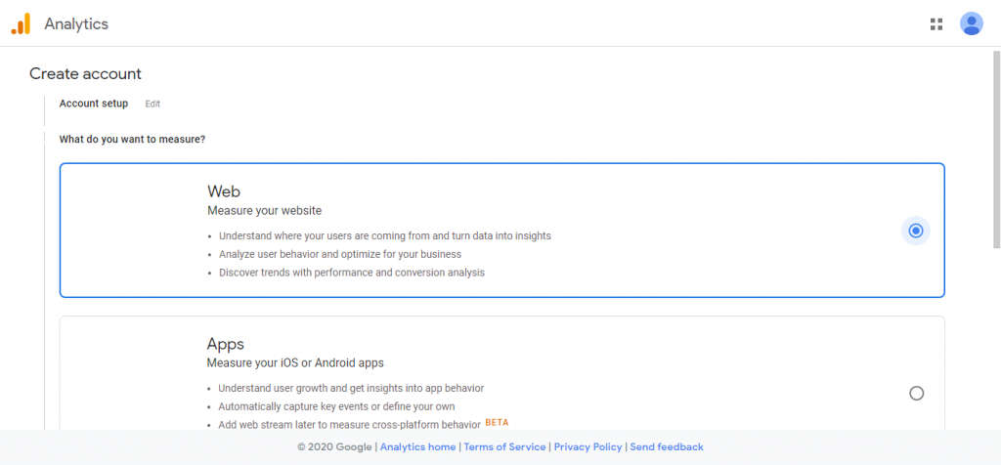
Task: Click the Account setup step heading
Action: [94, 104]
